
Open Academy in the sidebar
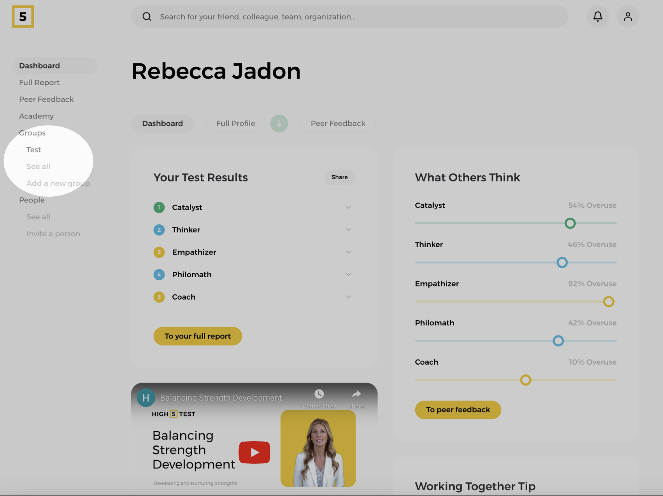(x=36, y=116)
